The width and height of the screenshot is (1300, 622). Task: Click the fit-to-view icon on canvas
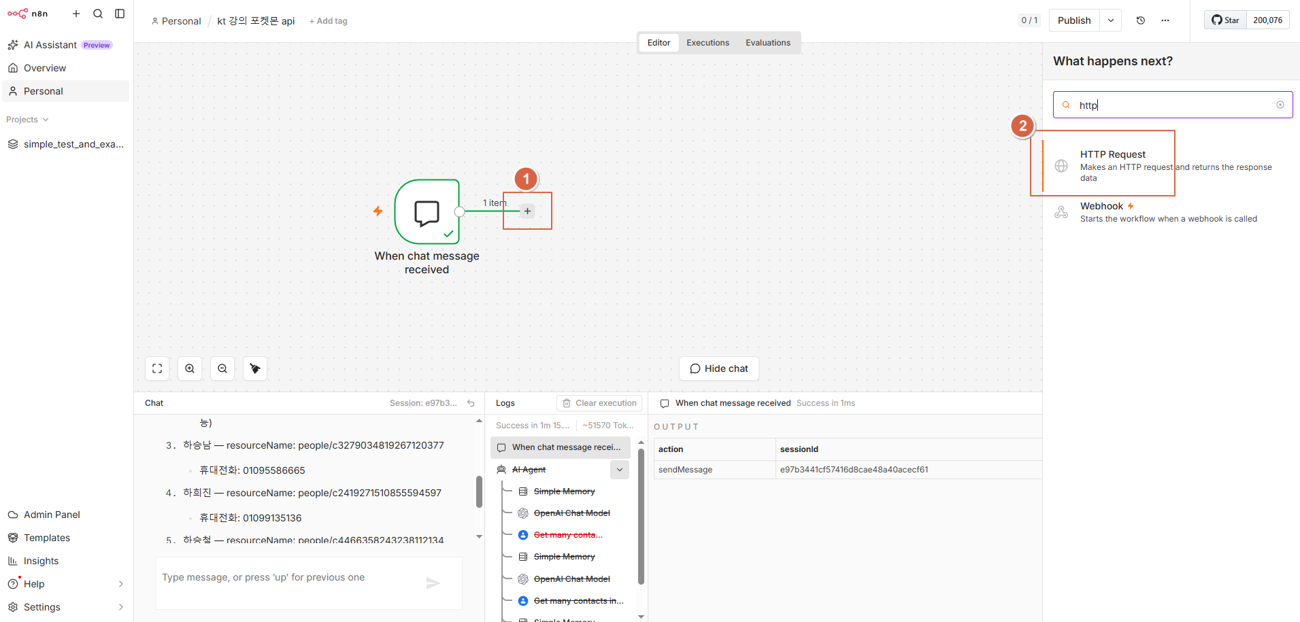[x=157, y=368]
